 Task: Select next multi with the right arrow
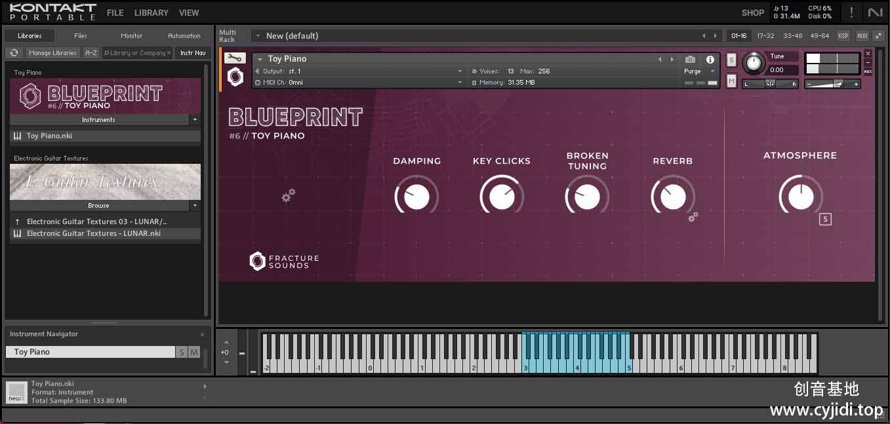pyautogui.click(x=715, y=36)
